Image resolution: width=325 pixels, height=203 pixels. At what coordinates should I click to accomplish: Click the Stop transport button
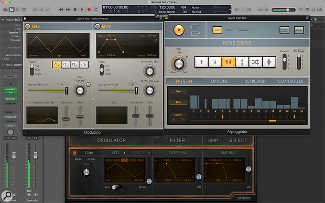(x=75, y=9)
